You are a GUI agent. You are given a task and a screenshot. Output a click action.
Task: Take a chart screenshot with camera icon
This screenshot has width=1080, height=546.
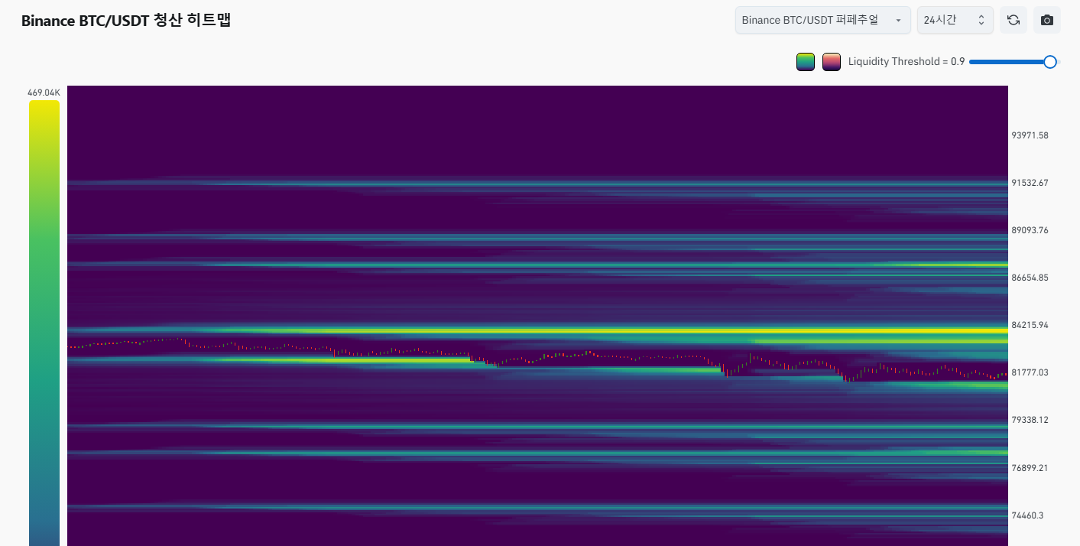[1047, 20]
